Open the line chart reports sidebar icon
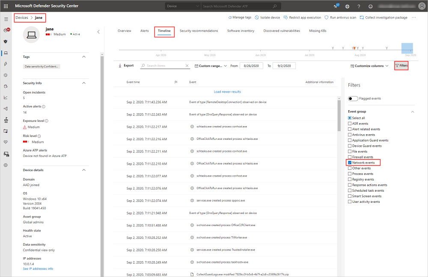428x277 pixels. 6,97
